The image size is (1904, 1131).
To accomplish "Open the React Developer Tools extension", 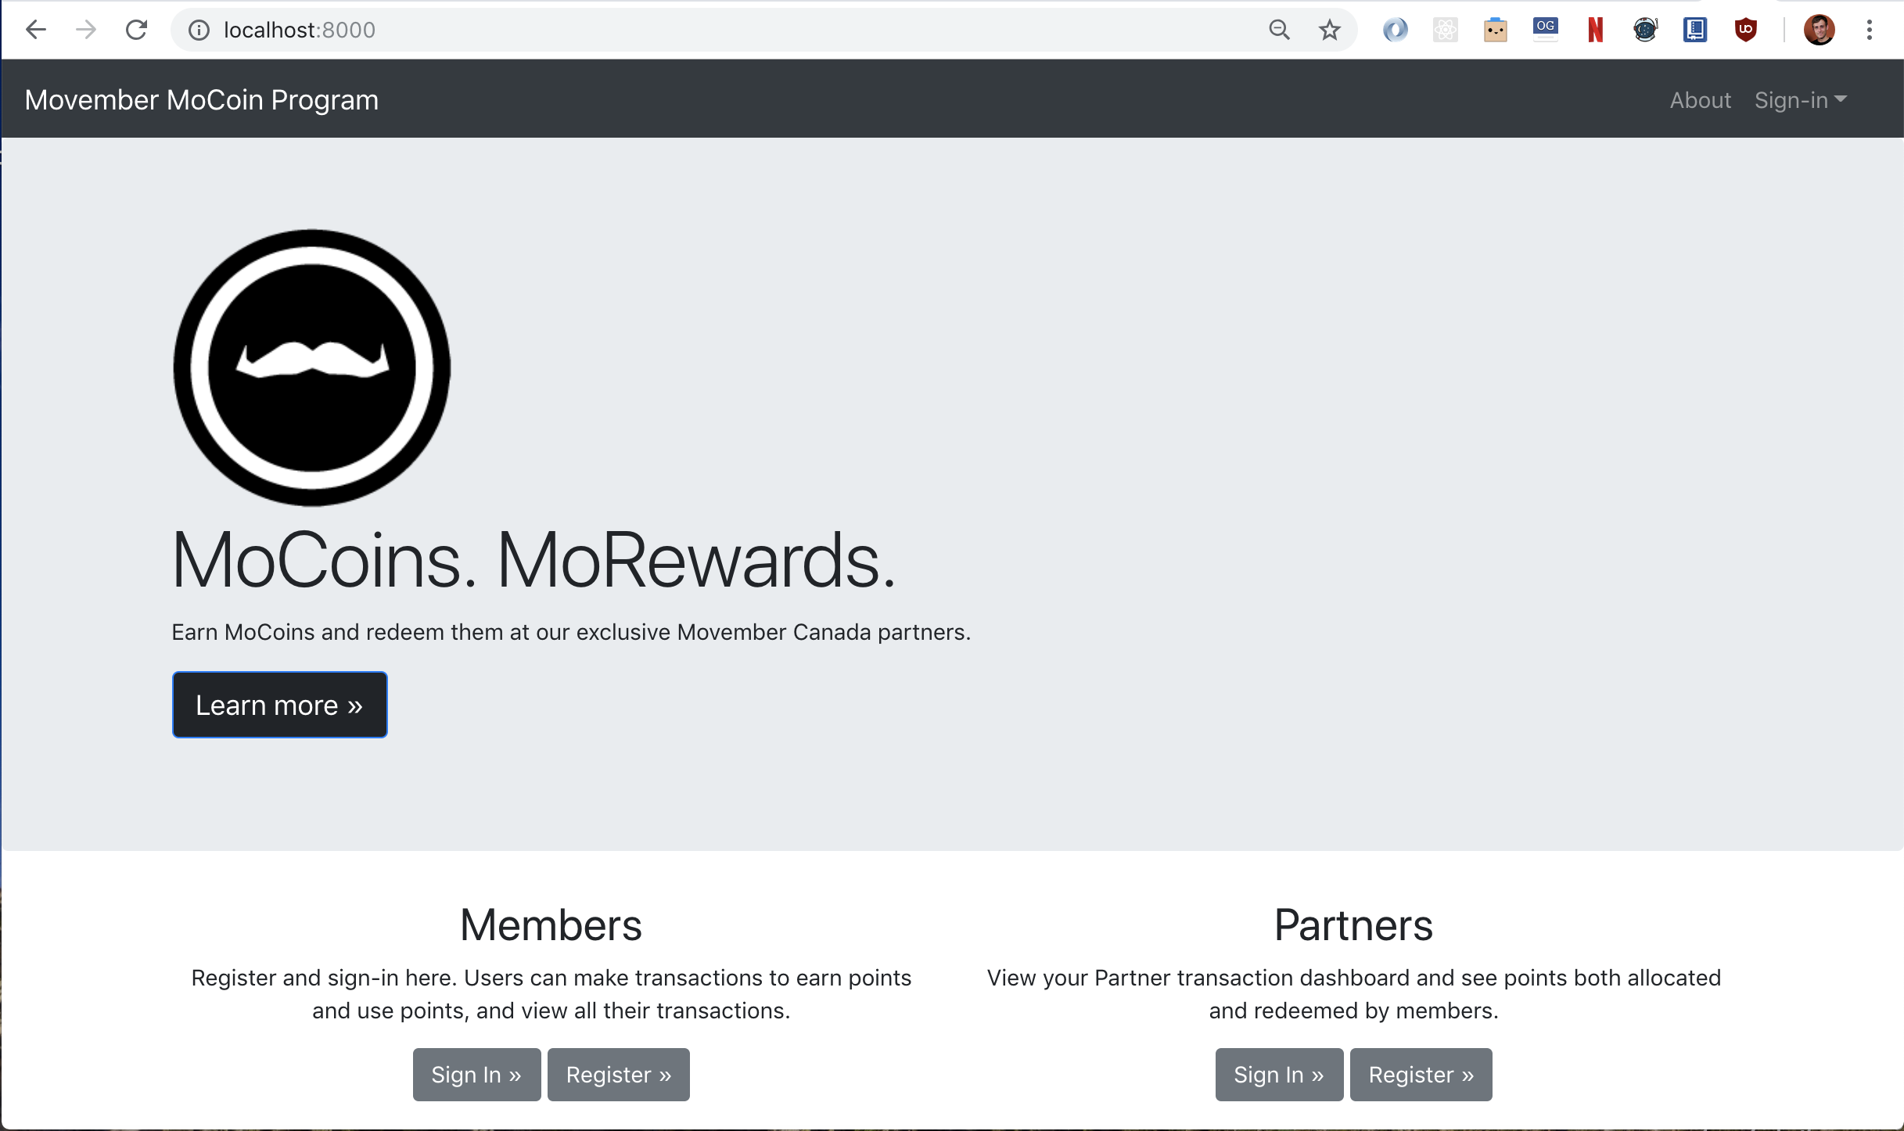I will click(1445, 30).
